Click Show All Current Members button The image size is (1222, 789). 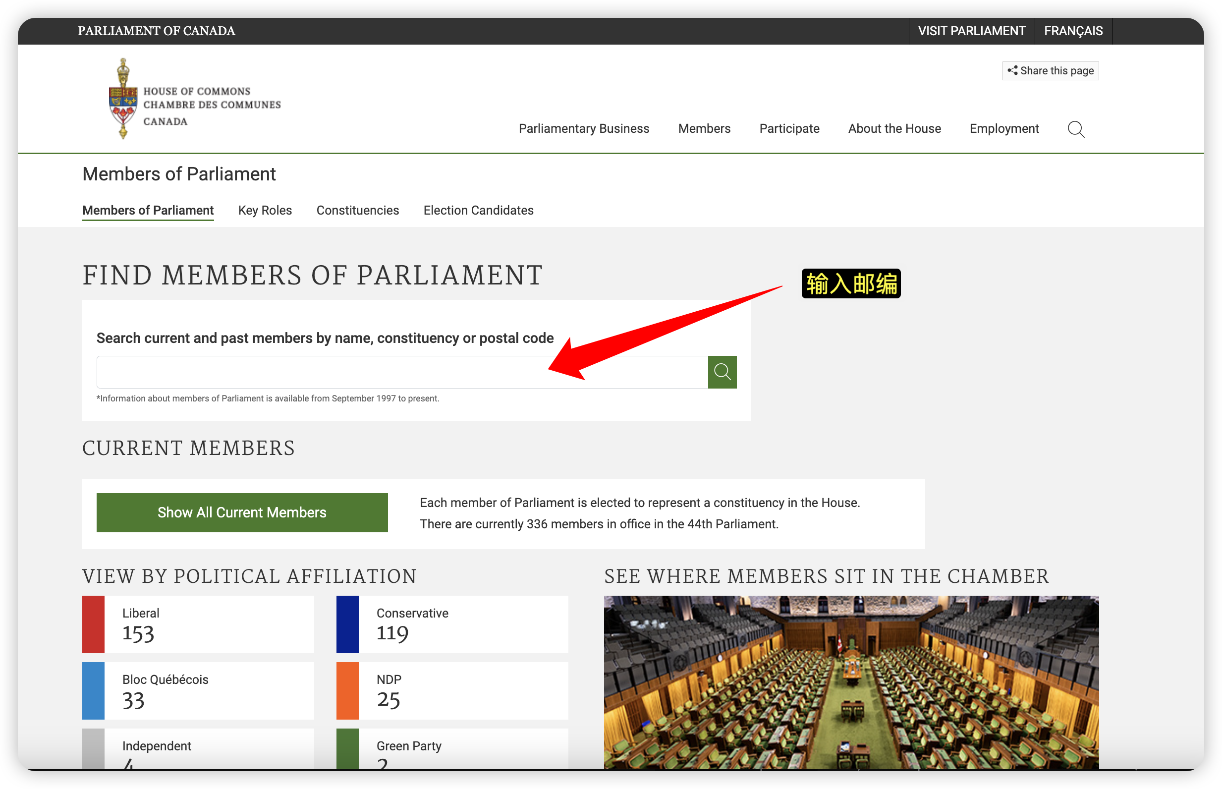pyautogui.click(x=242, y=512)
